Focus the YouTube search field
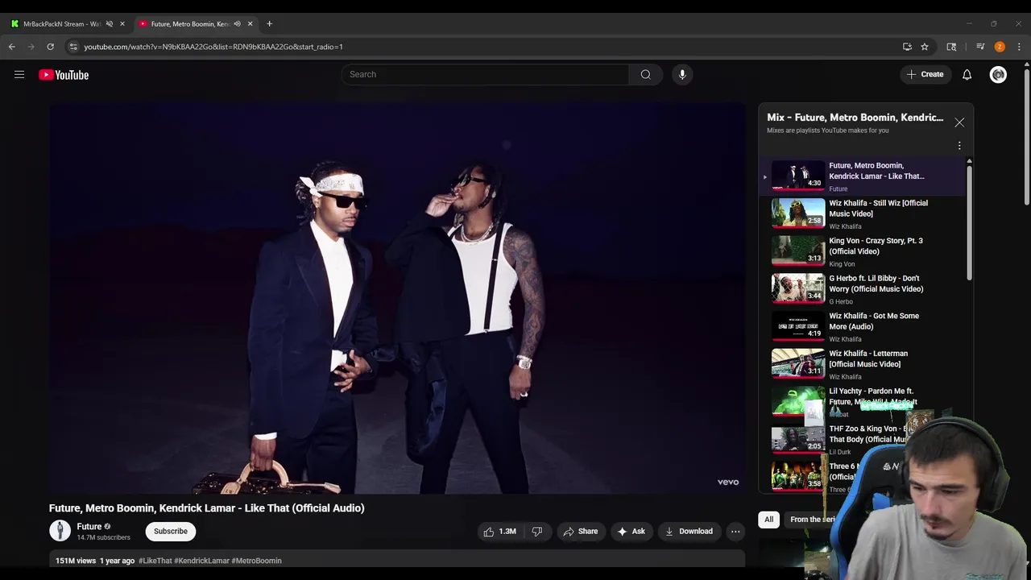Image resolution: width=1031 pixels, height=580 pixels. [485, 74]
